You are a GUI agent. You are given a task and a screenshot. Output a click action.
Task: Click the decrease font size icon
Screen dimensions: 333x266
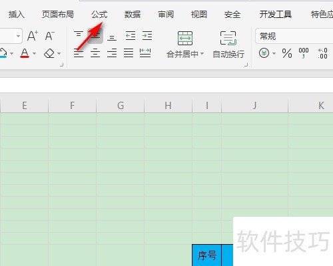(49, 36)
